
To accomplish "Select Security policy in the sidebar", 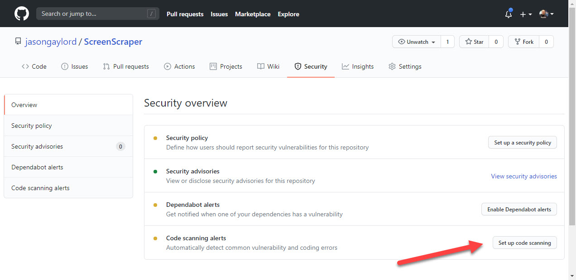I will pos(68,126).
